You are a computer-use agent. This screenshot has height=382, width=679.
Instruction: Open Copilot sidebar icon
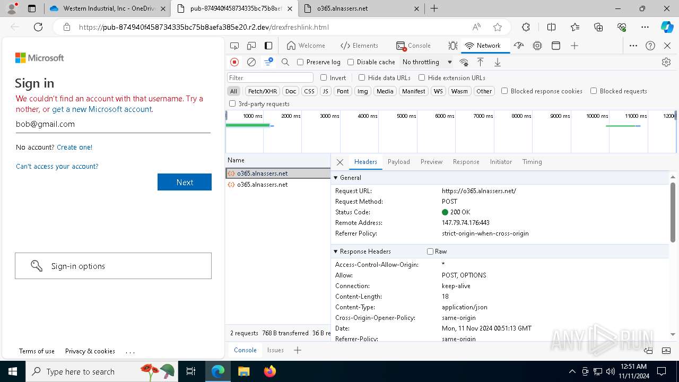pyautogui.click(x=667, y=27)
